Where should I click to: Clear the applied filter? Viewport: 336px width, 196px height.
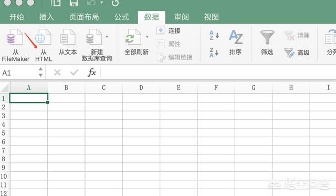[297, 35]
